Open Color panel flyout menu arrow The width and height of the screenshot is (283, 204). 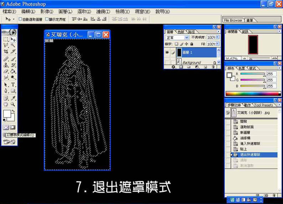[279, 68]
